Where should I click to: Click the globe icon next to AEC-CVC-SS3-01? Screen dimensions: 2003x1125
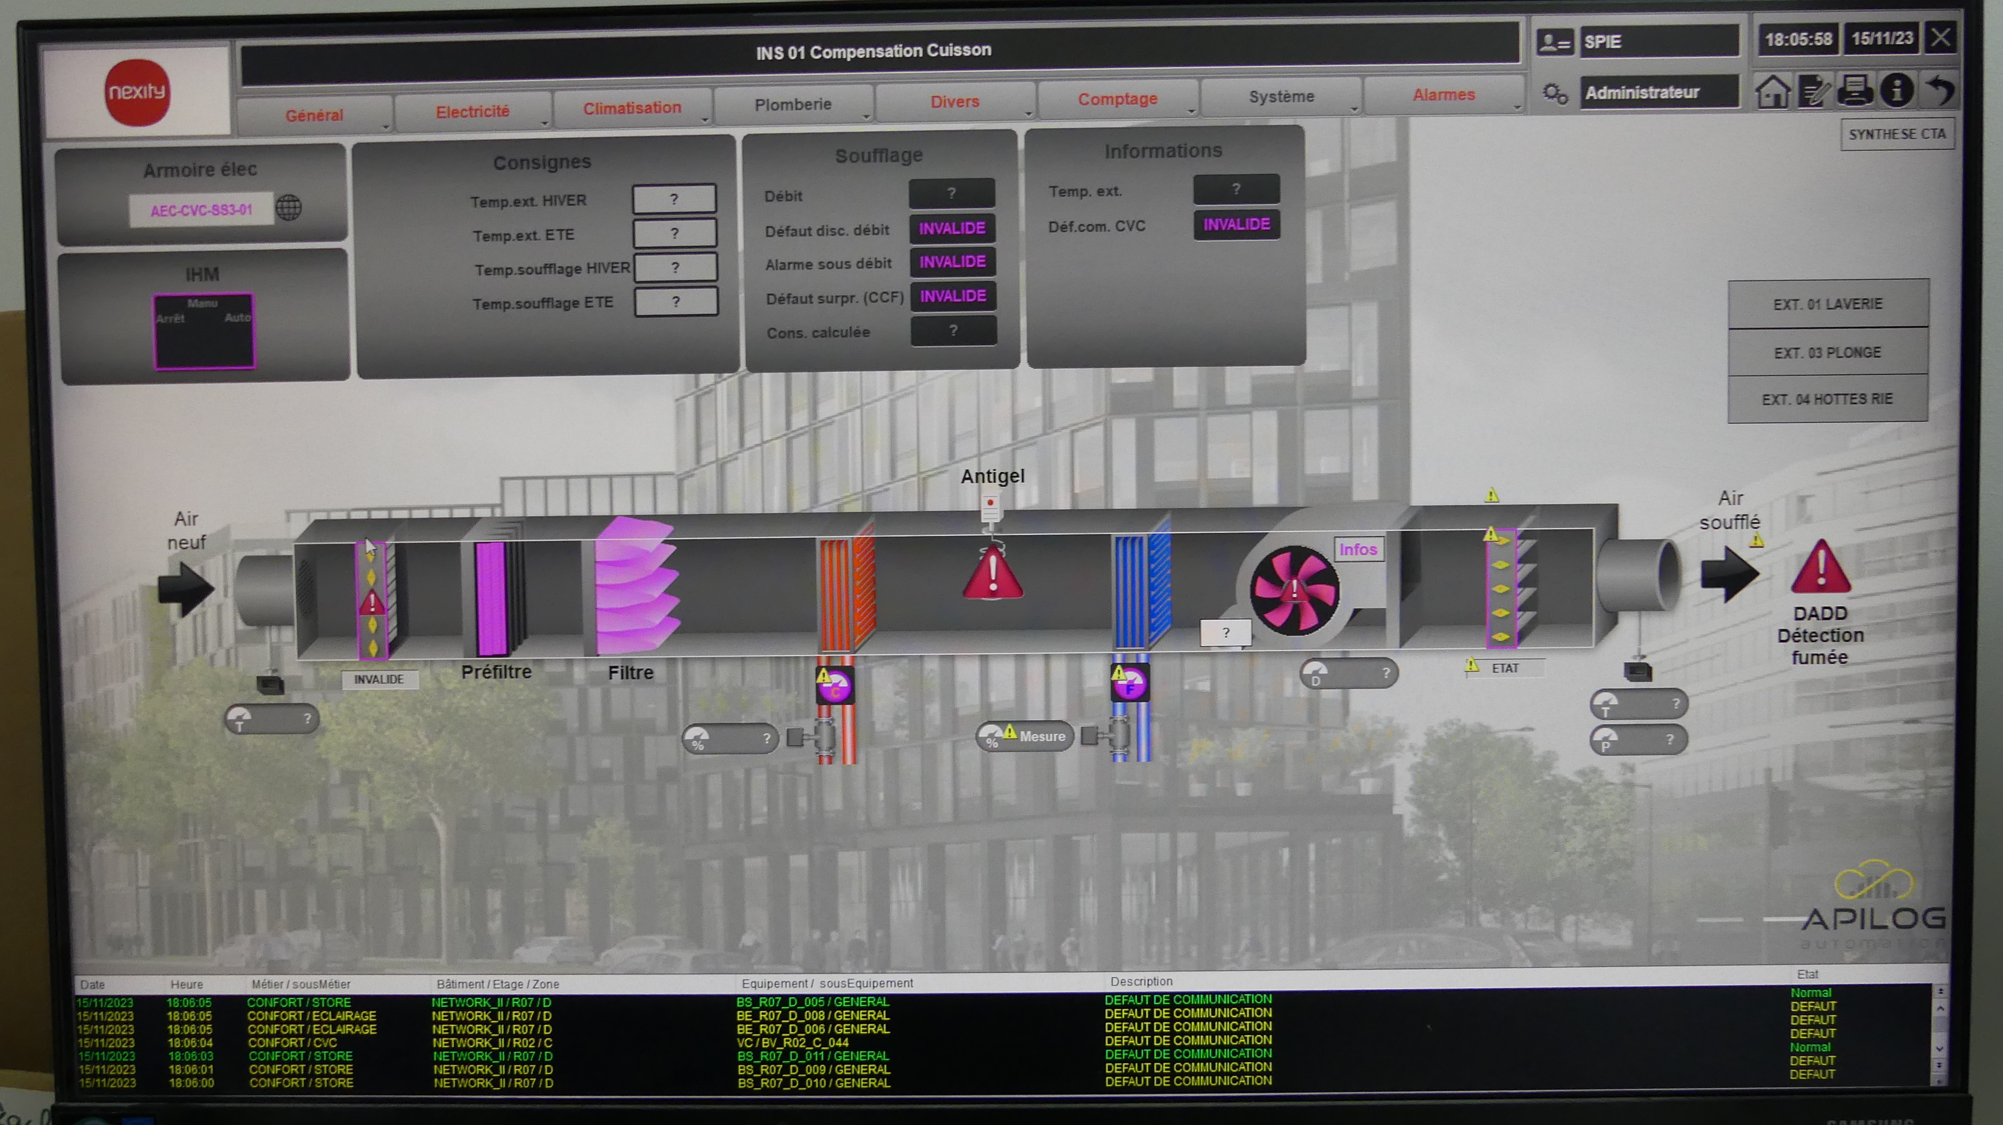tap(288, 208)
